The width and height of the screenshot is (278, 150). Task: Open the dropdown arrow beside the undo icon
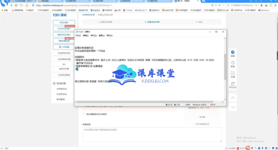point(24,6)
